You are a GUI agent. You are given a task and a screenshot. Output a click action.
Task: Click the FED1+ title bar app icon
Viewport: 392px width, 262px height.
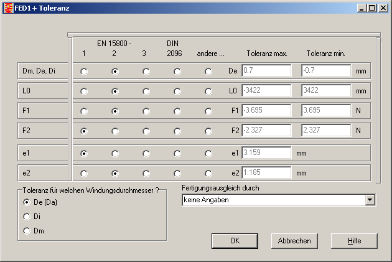point(7,7)
